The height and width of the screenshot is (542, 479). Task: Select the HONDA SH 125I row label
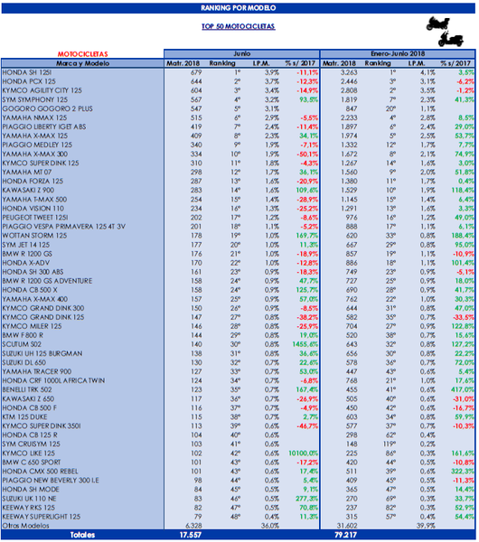click(27, 72)
